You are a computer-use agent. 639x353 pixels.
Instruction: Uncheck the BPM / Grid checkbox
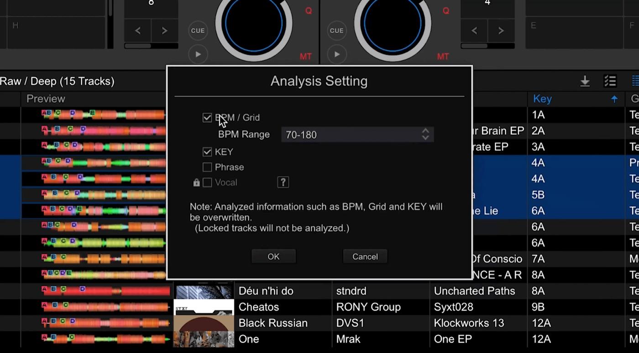[207, 118]
